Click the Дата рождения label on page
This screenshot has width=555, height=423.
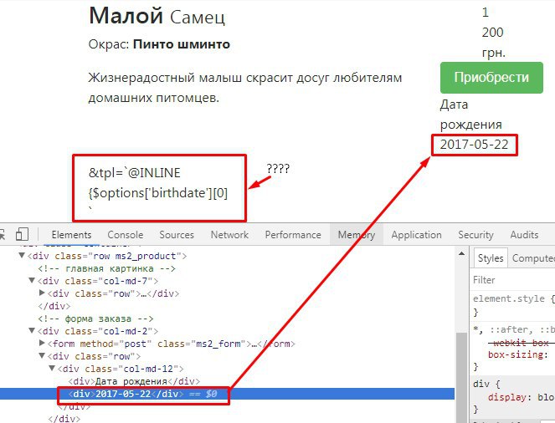click(x=470, y=115)
